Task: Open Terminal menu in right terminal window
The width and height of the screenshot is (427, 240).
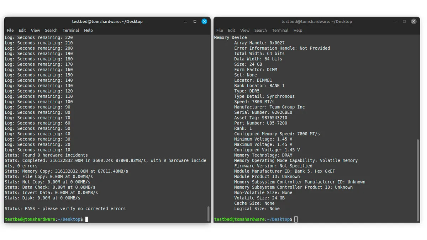Action: coord(280,31)
